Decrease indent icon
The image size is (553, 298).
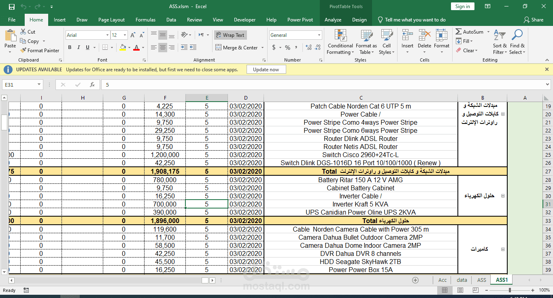[x=184, y=48]
